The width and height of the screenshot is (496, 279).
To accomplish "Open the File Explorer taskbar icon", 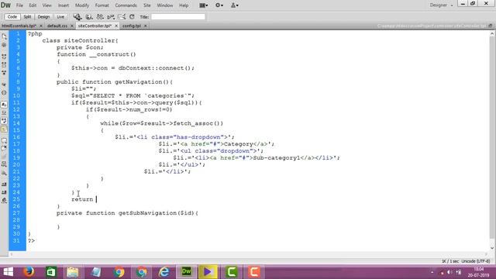I will (73, 272).
